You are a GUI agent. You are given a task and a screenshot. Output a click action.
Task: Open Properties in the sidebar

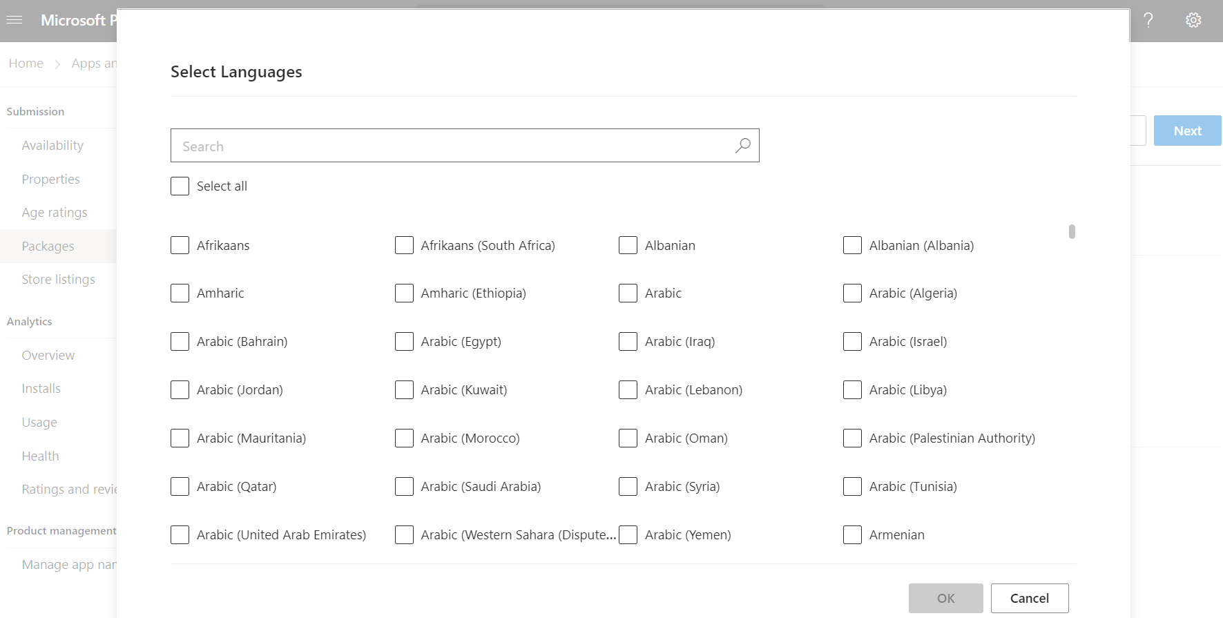tap(51, 180)
